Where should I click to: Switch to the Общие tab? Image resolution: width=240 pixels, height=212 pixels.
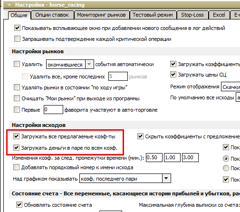point(19,15)
